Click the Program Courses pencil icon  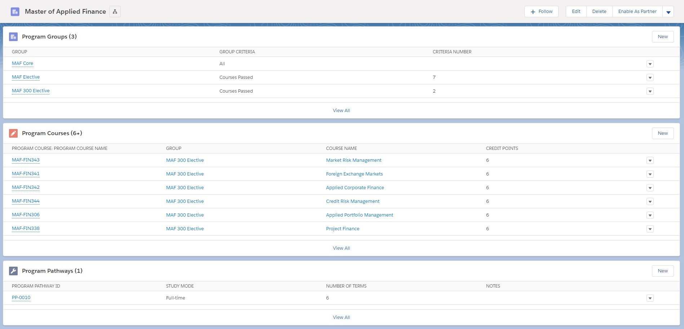[x=13, y=133]
